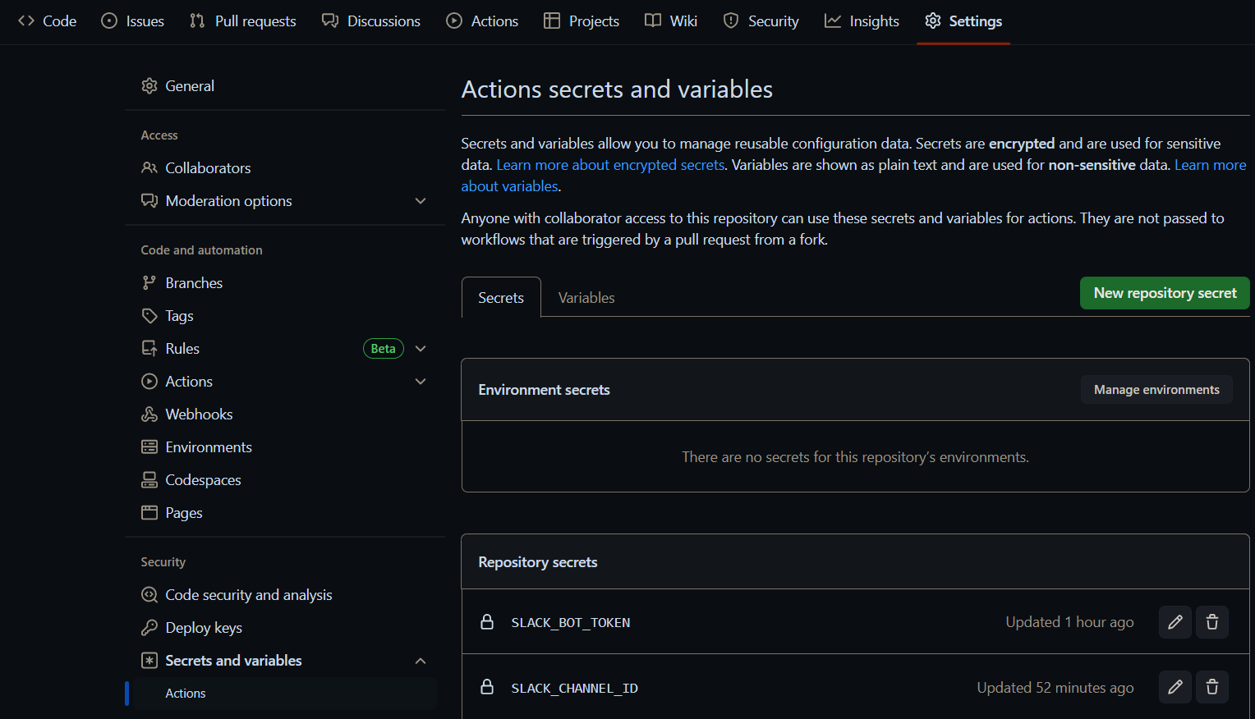Click the Codespaces icon in sidebar
Image resolution: width=1255 pixels, height=719 pixels.
coord(149,480)
